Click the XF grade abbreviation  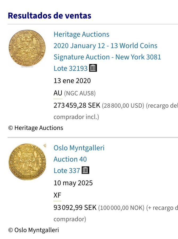coord(57,195)
